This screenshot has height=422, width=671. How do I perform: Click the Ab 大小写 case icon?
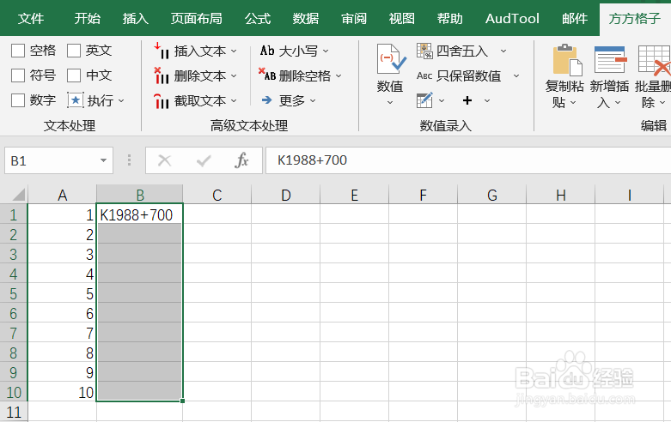[x=267, y=51]
